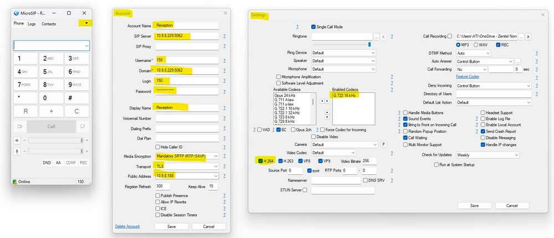
Task: Adjust the microphone level slider
Action: (x=56, y=151)
